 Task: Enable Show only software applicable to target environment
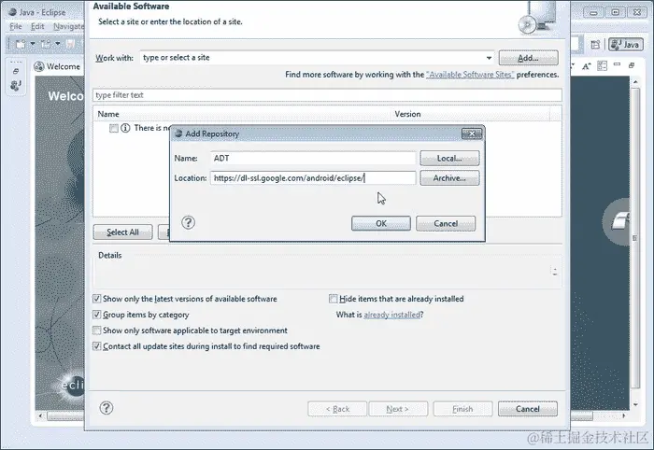(96, 330)
